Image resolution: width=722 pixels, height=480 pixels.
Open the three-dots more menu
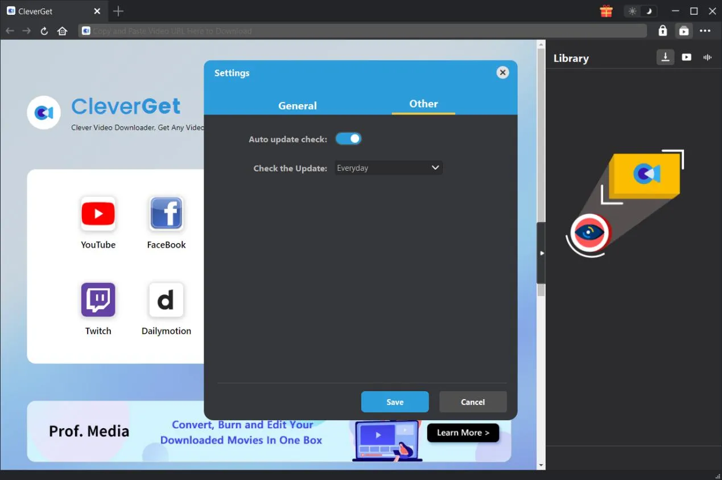click(705, 31)
